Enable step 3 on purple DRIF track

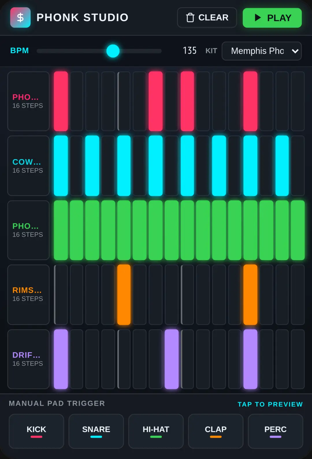tap(92, 359)
